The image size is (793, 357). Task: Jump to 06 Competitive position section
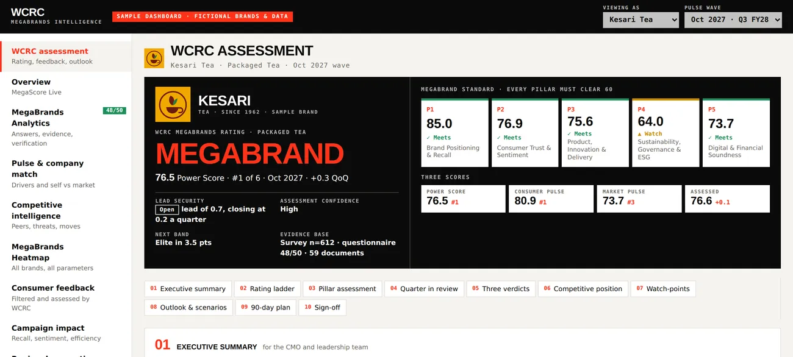coord(583,289)
